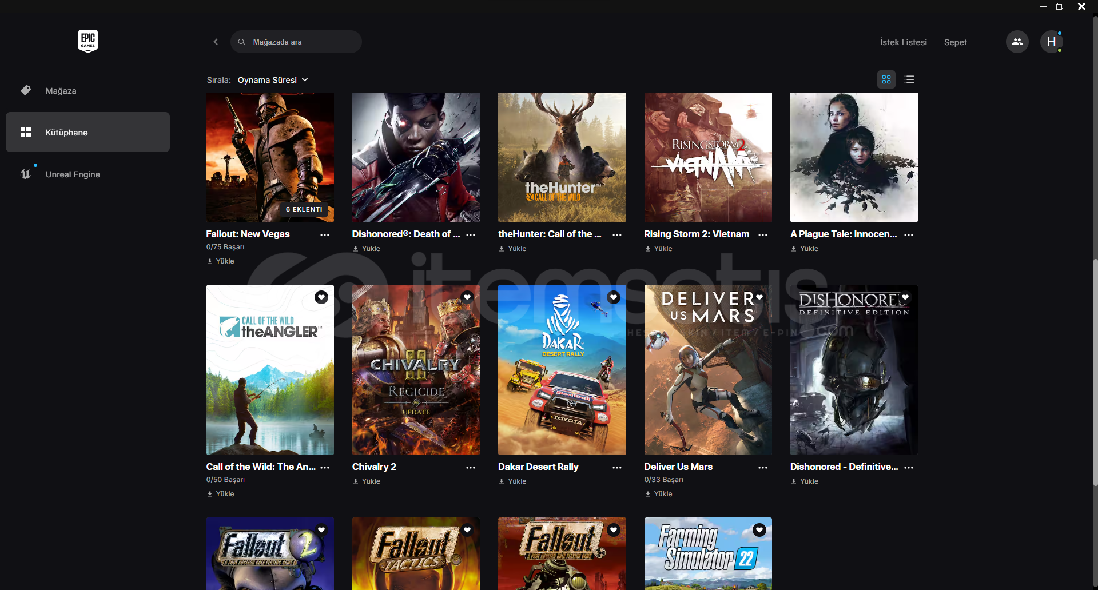
Task: Toggle favorite heart on Chivalry 2 cover
Action: 467,297
